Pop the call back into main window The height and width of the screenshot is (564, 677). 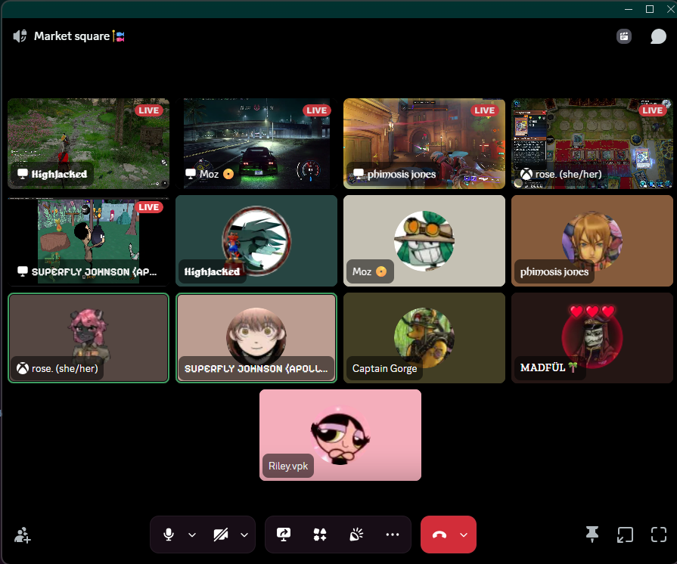626,535
